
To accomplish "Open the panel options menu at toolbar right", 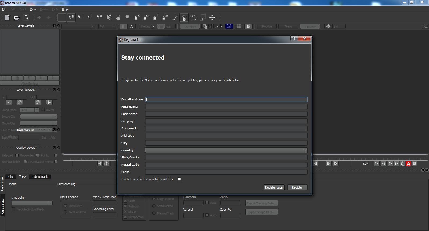I will coord(425,26).
